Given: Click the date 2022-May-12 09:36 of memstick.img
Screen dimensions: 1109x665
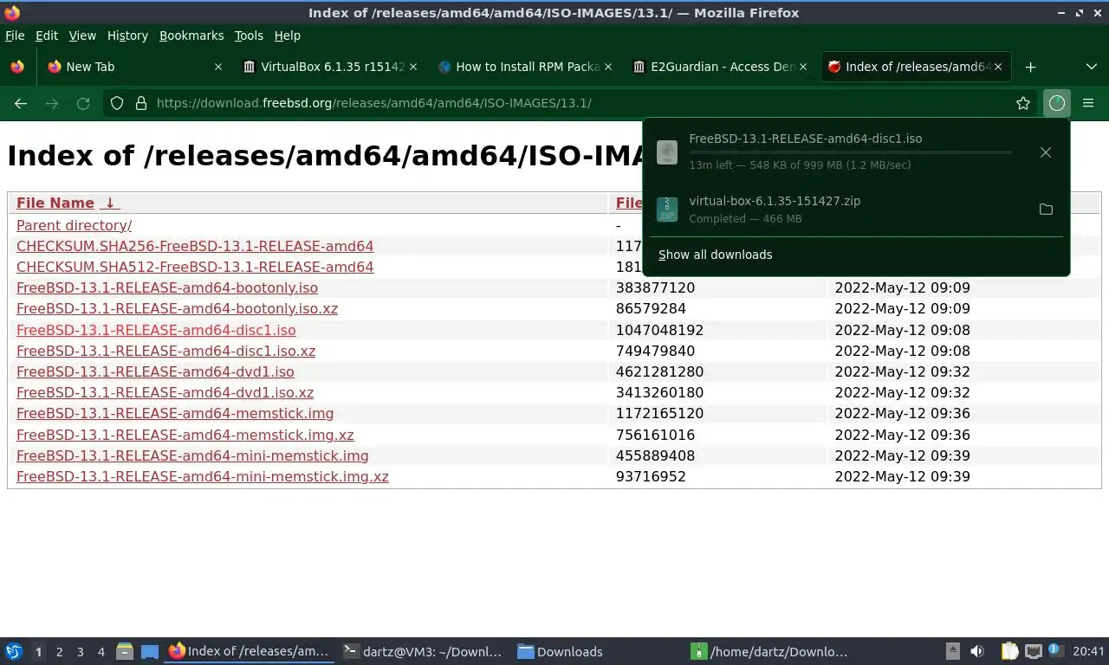Looking at the screenshot, I should 902,413.
